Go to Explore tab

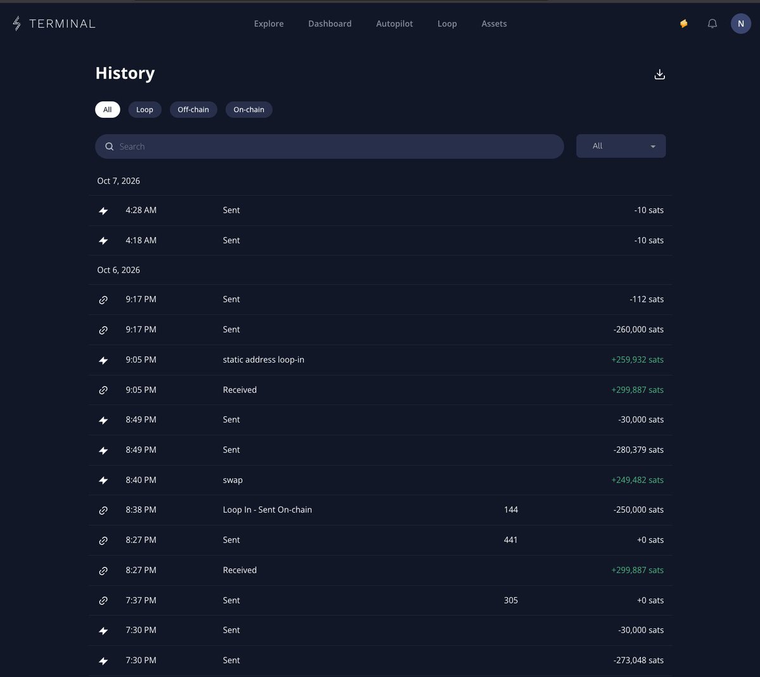click(x=269, y=23)
